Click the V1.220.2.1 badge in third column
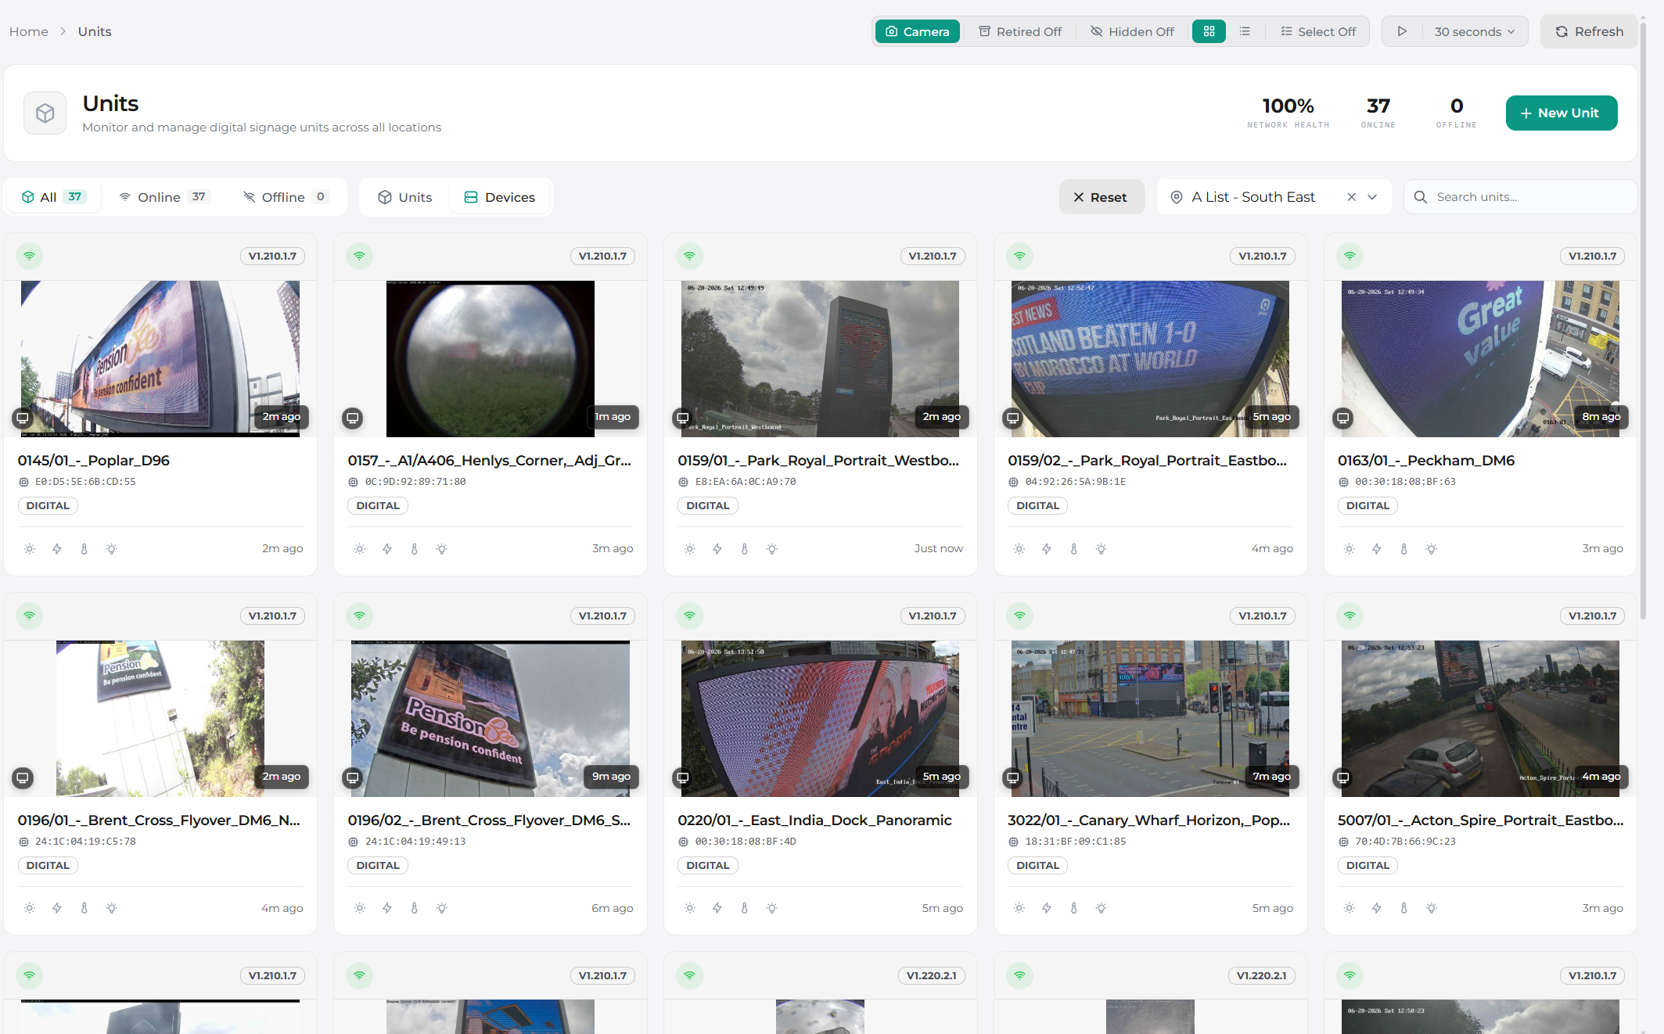The height and width of the screenshot is (1034, 1664). click(x=932, y=975)
